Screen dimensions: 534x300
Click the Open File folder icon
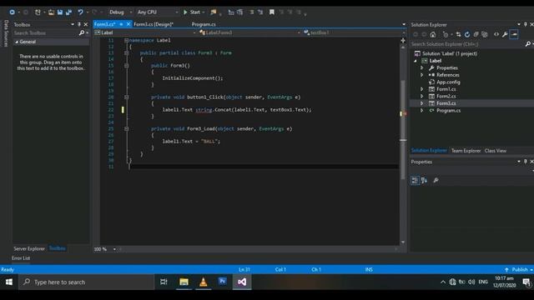(51, 12)
